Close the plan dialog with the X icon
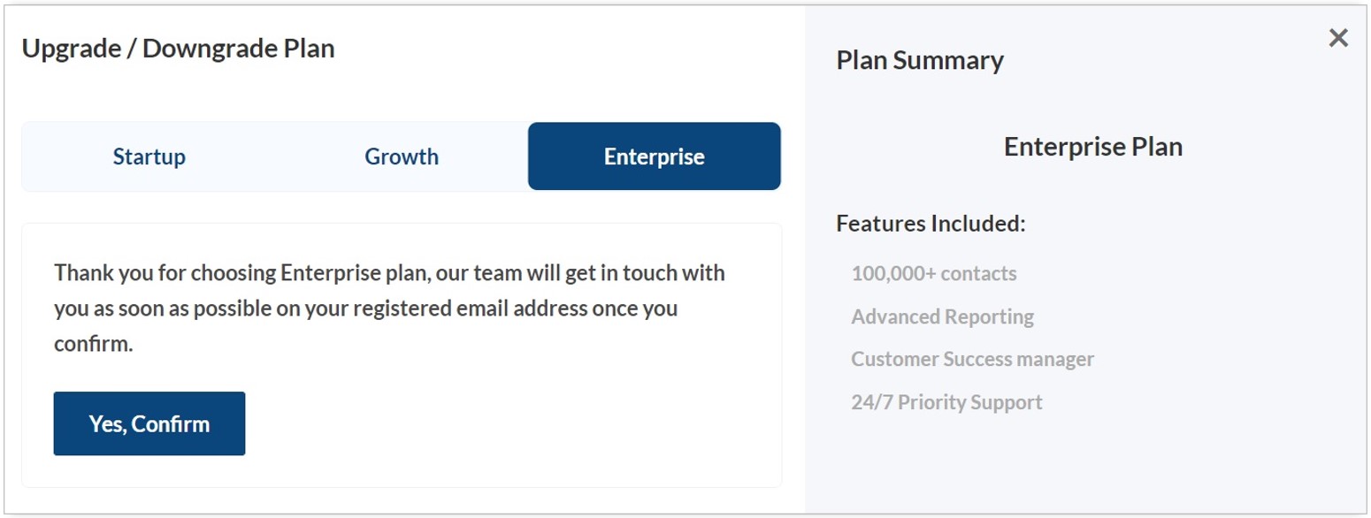This screenshot has width=1371, height=518. click(1338, 38)
